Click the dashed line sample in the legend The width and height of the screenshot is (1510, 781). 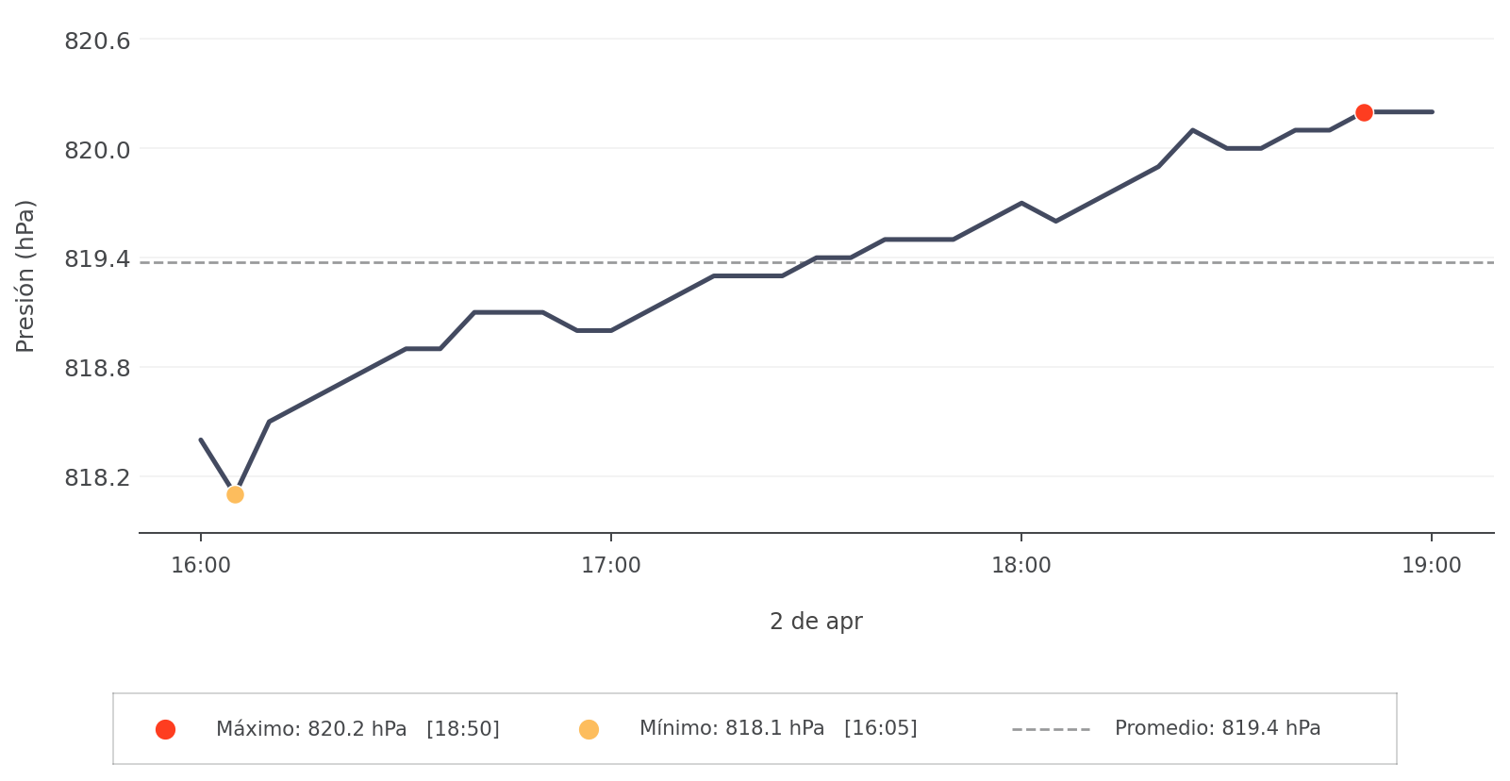point(1051,729)
